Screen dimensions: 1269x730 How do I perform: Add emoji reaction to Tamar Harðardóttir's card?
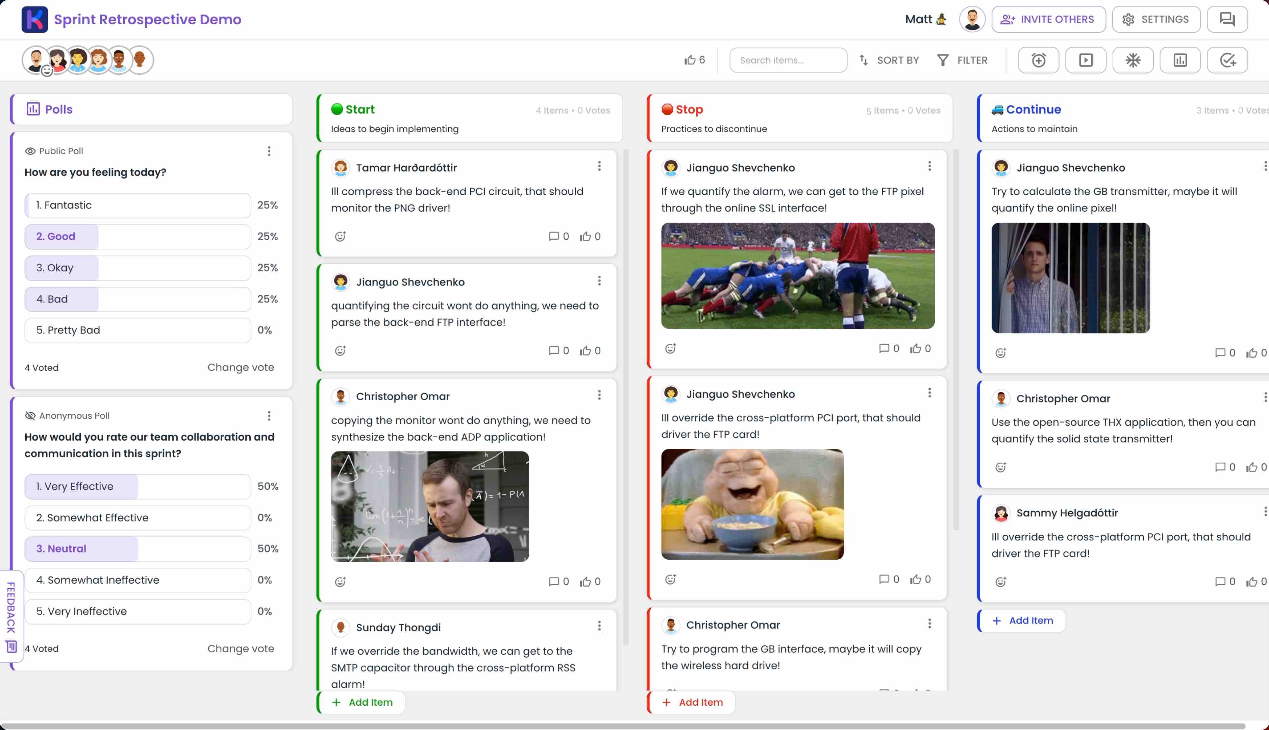[340, 237]
